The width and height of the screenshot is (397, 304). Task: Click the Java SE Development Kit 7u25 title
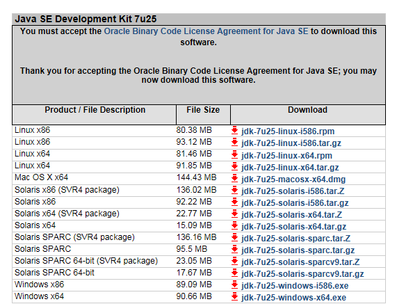point(86,19)
